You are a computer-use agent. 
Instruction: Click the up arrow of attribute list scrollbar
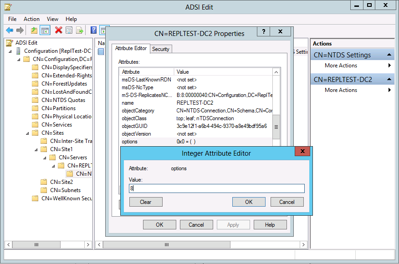[x=276, y=72]
